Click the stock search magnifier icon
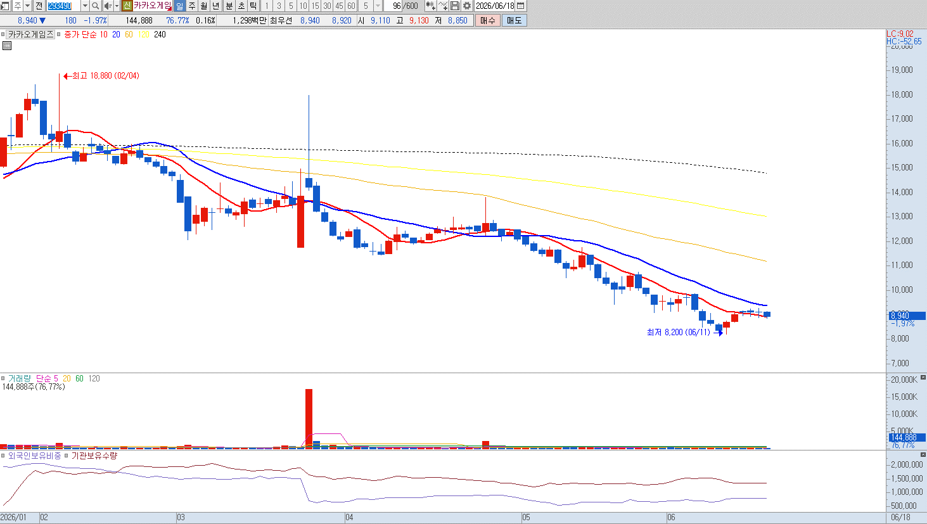 [95, 6]
